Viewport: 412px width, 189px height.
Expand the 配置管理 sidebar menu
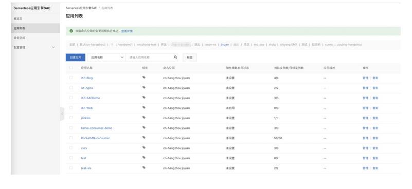[35, 48]
